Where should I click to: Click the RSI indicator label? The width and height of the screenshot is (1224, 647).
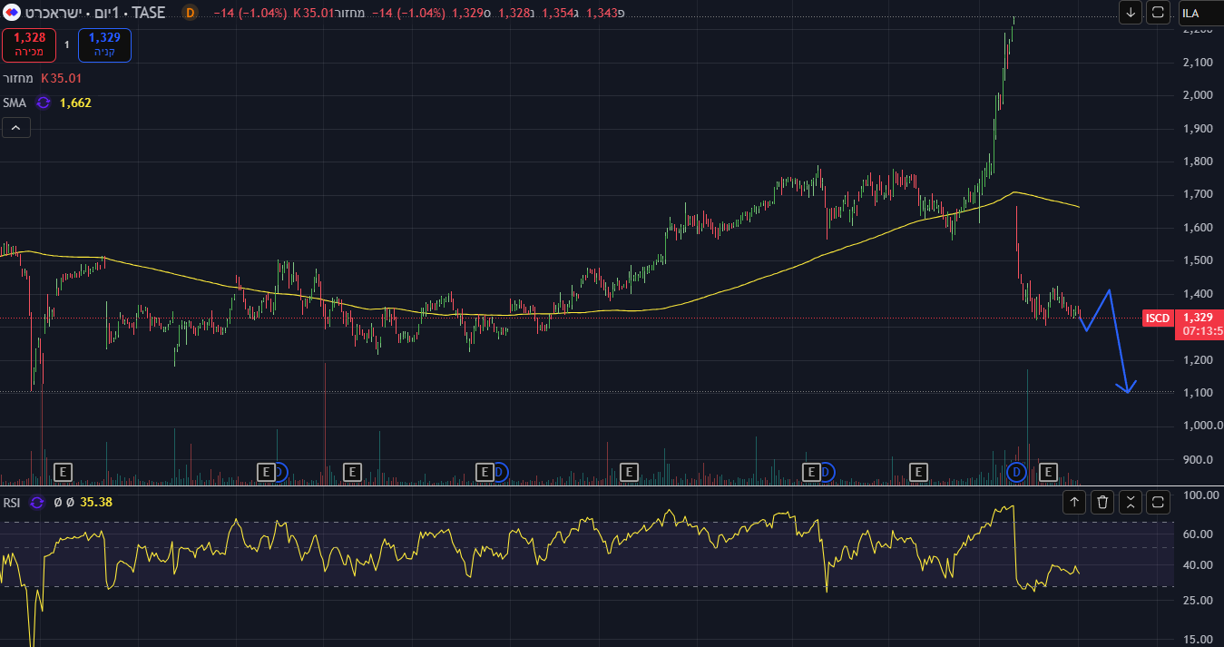tap(12, 502)
